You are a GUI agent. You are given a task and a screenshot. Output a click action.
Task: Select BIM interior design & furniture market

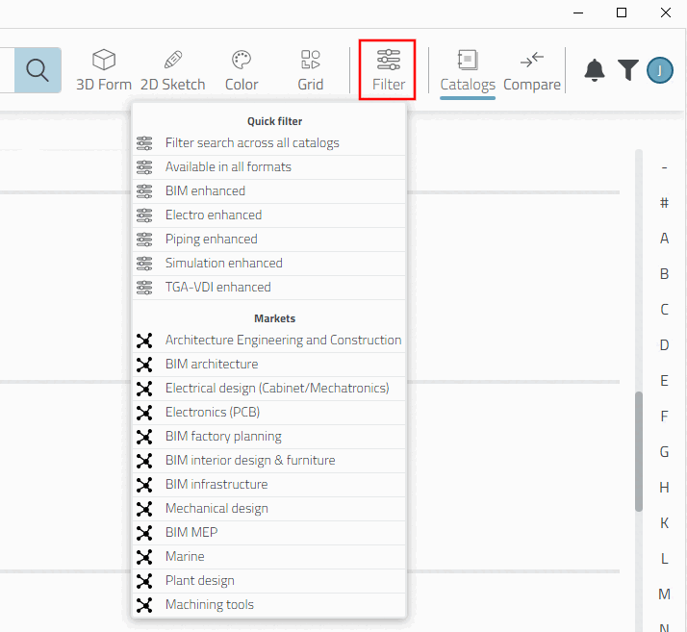(269, 461)
